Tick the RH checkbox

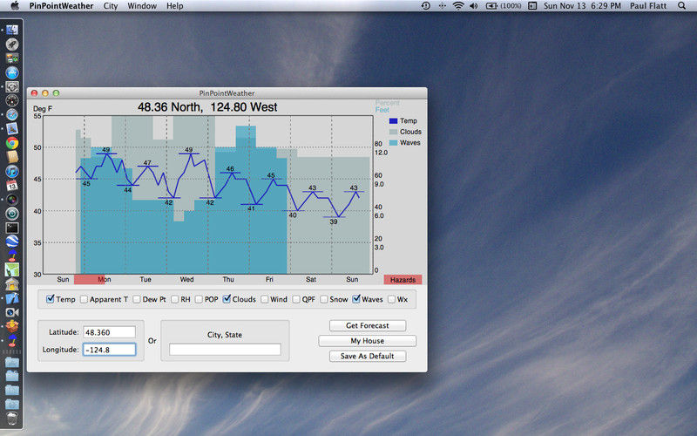(175, 299)
